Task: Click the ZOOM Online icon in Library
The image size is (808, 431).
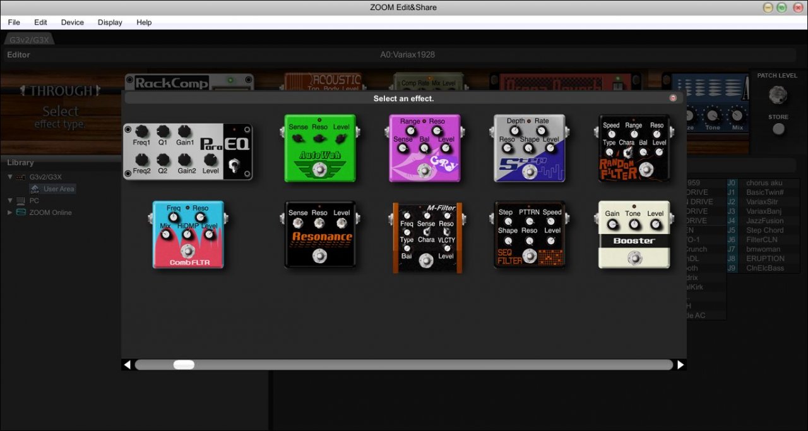Action: (x=21, y=212)
